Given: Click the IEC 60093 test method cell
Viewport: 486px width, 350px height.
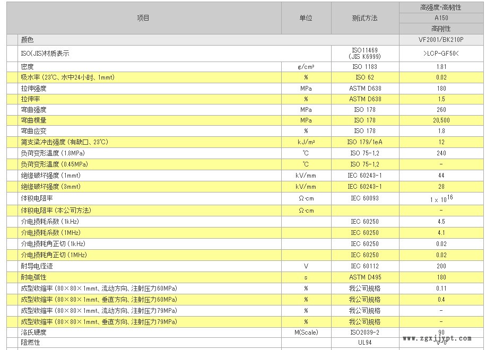Looking at the screenshot, I should tap(364, 198).
